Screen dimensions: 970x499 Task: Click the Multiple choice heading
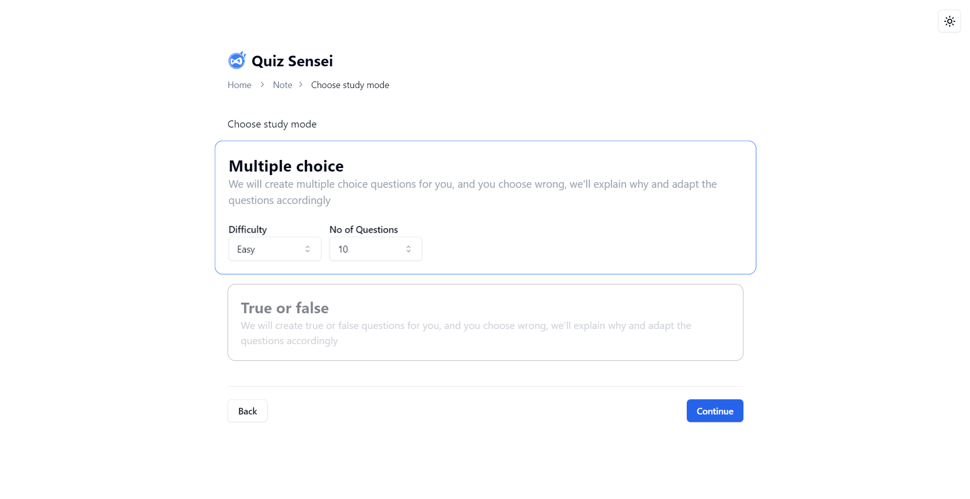click(x=286, y=166)
